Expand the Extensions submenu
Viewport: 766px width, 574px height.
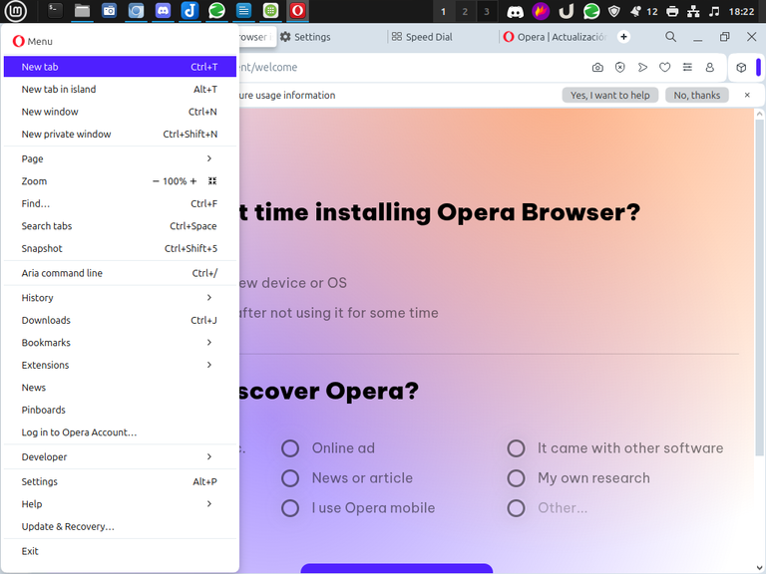coord(120,365)
